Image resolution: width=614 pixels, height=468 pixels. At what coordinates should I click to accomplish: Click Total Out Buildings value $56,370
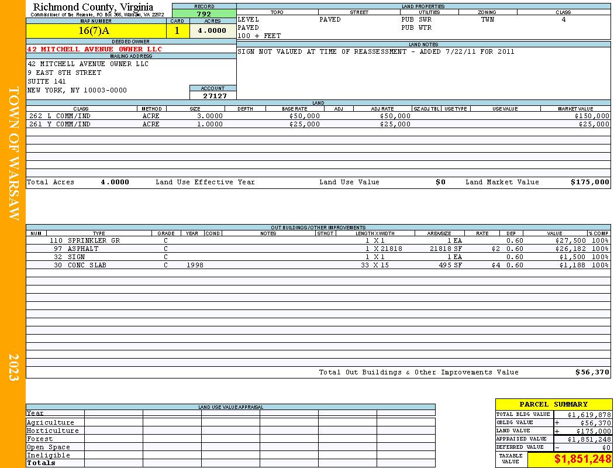(592, 373)
